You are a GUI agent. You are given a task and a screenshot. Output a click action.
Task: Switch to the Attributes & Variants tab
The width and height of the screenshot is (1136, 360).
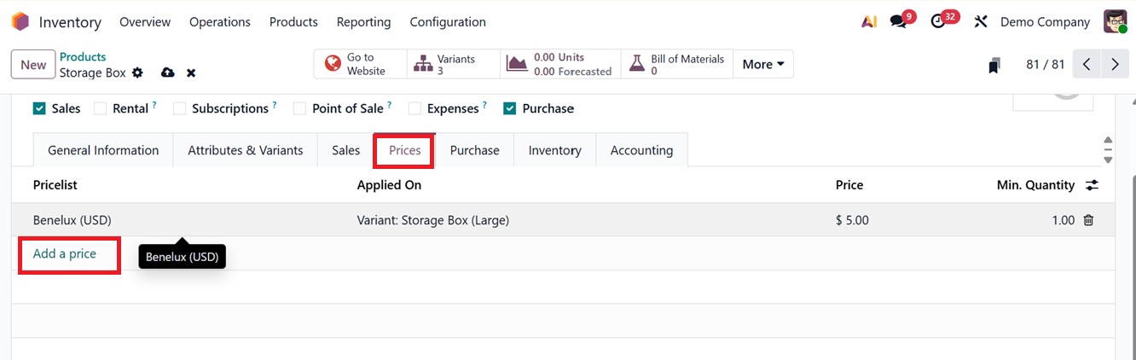point(245,150)
